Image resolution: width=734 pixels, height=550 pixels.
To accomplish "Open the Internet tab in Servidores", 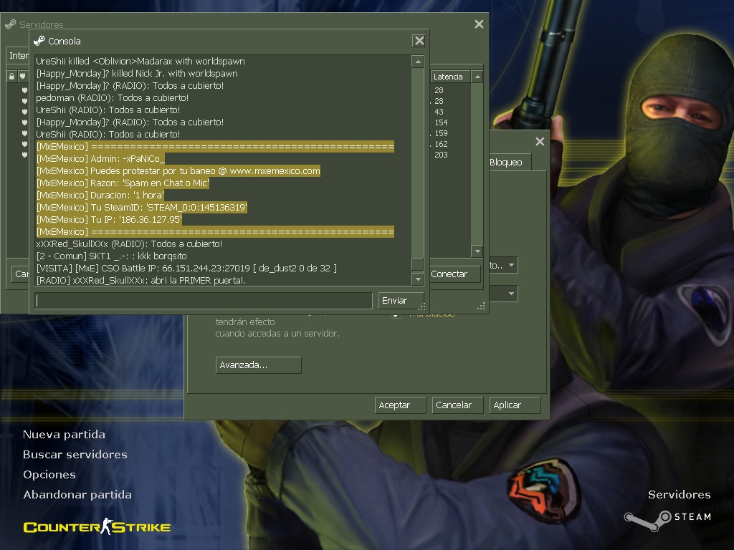I will (x=18, y=56).
